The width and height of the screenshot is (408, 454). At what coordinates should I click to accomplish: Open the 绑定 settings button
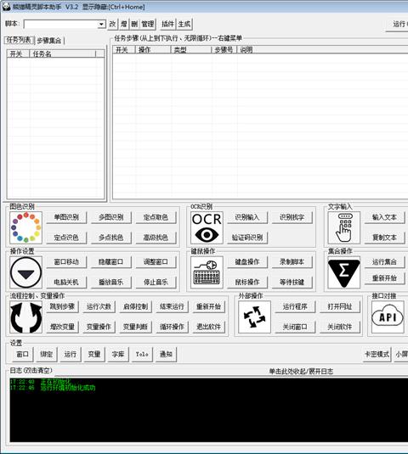point(47,354)
